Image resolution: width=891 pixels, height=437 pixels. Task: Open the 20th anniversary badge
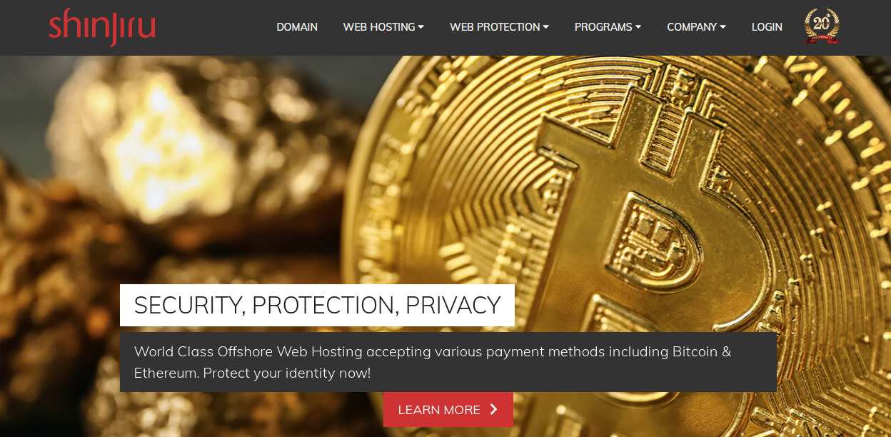(822, 26)
